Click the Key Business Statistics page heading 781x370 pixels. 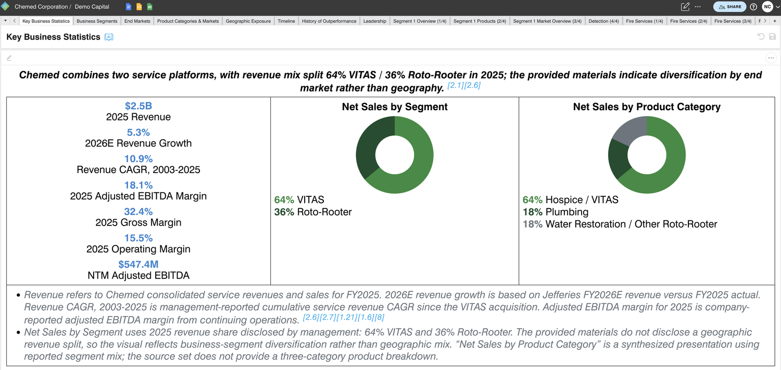click(x=53, y=37)
